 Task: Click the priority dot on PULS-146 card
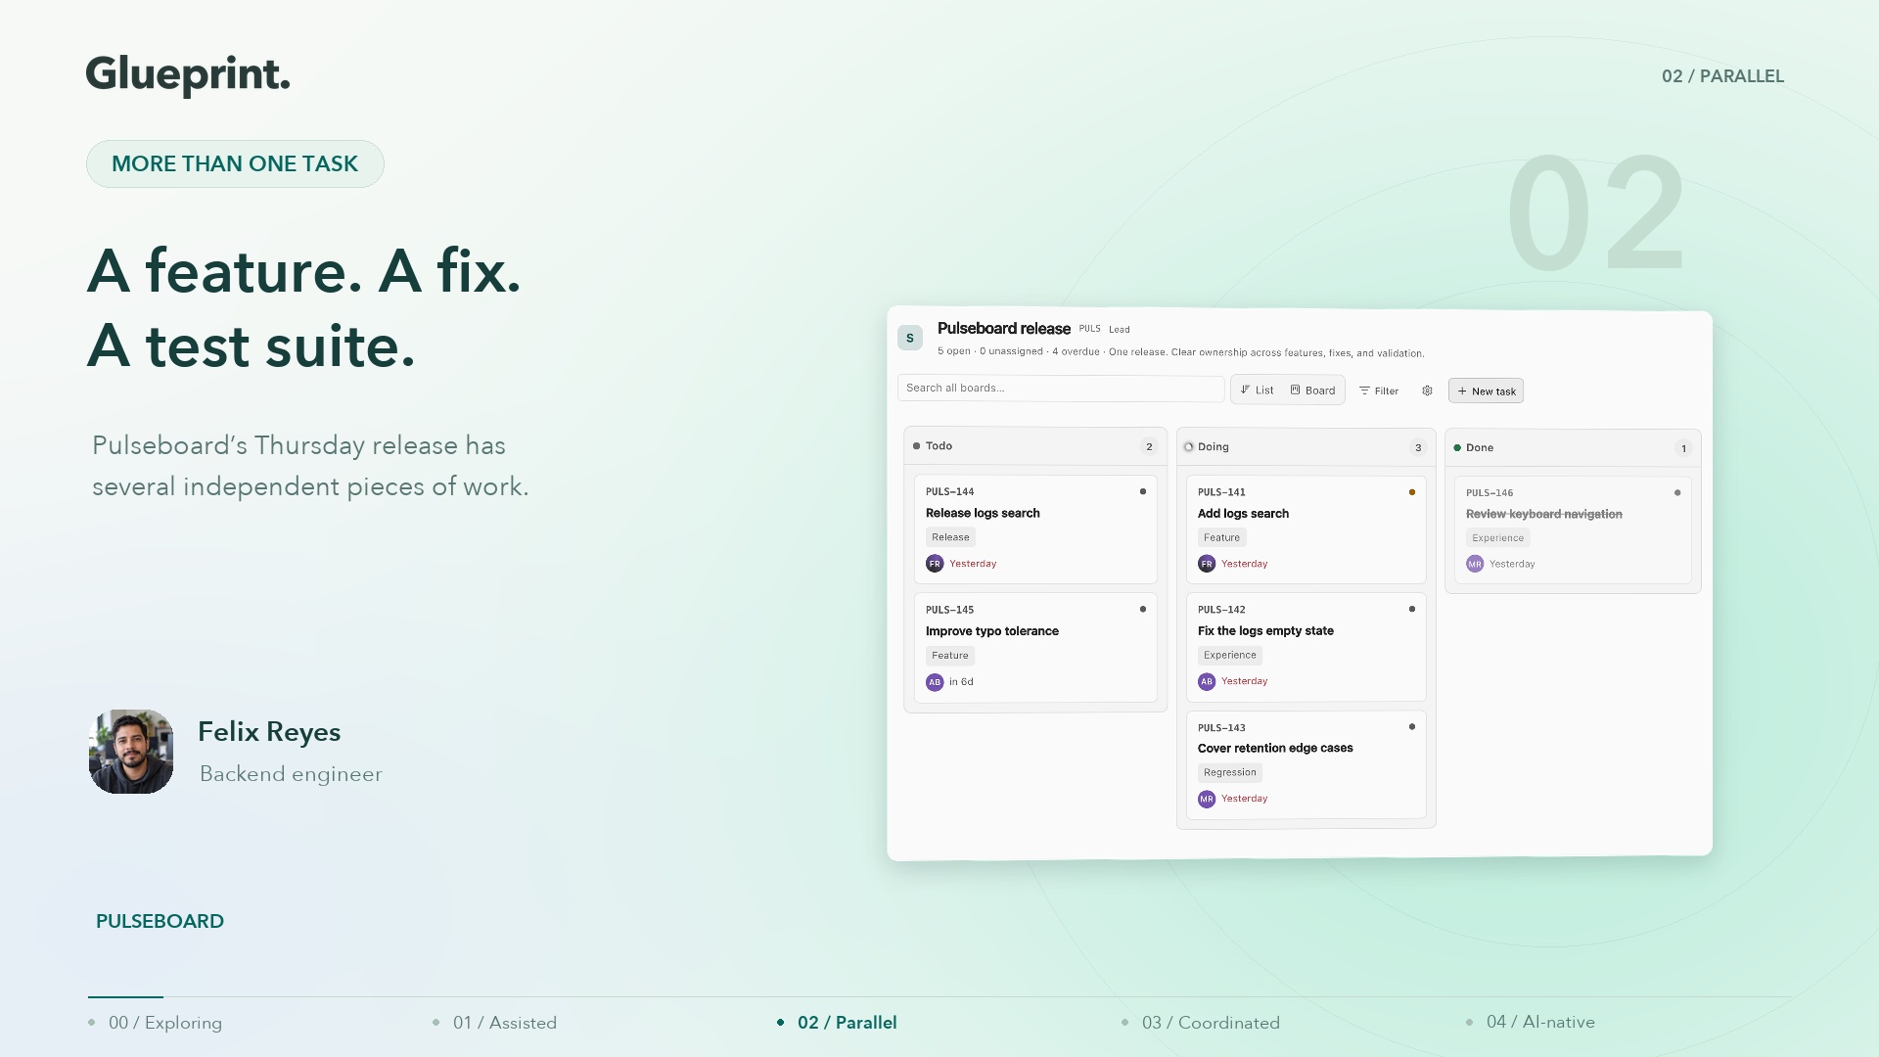pyautogui.click(x=1677, y=492)
